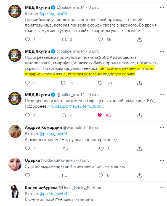
Task: Like Одарка's reply with 8 likes
Action: [x=101, y=175]
